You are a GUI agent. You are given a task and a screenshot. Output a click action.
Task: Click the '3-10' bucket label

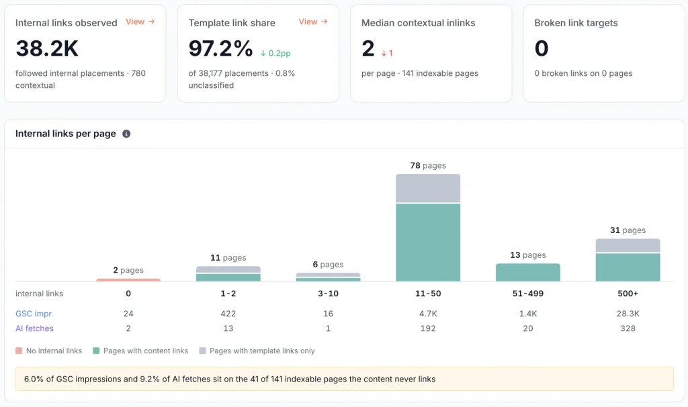click(x=328, y=293)
